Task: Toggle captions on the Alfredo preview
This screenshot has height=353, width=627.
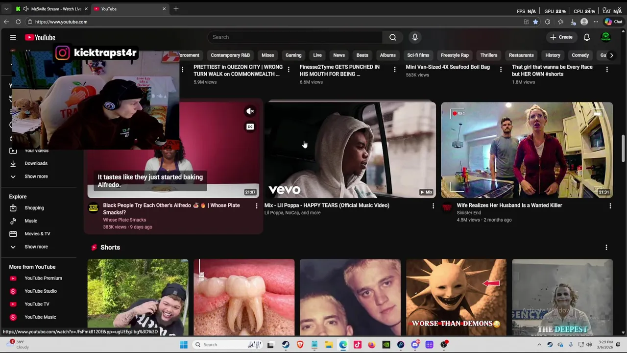Action: click(x=250, y=127)
